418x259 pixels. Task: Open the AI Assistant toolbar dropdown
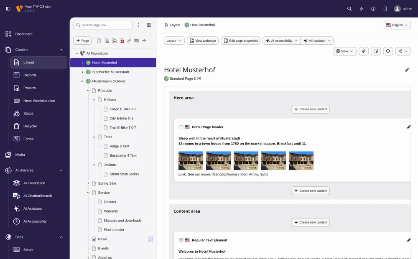point(317,41)
